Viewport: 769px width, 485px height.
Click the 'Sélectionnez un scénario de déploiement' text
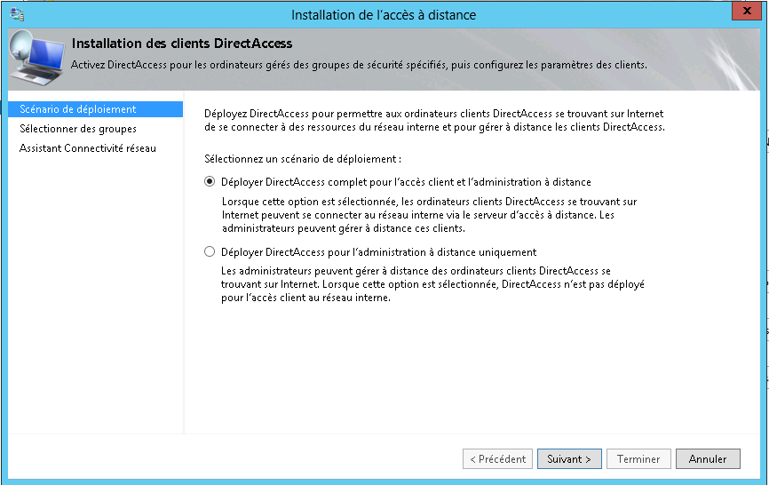(303, 159)
